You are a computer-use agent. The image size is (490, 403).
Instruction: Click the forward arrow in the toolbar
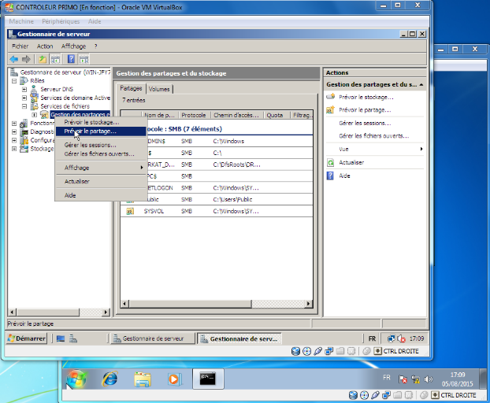(x=26, y=59)
